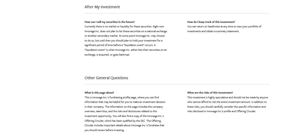Click the question "What are the risks of this investment?"
This screenshot has width=291, height=139.
tap(210, 92)
